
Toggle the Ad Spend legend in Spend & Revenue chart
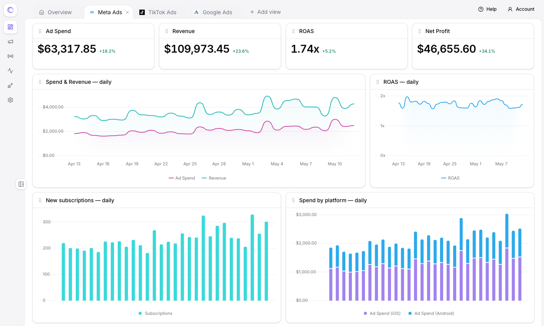pyautogui.click(x=182, y=178)
